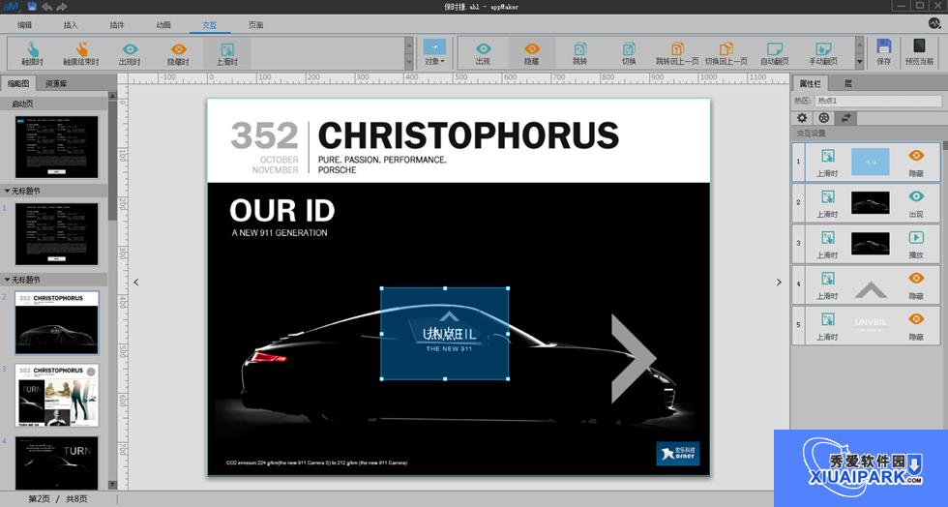Open the 交互 menu tab
Image resolution: width=948 pixels, height=507 pixels.
coord(209,25)
